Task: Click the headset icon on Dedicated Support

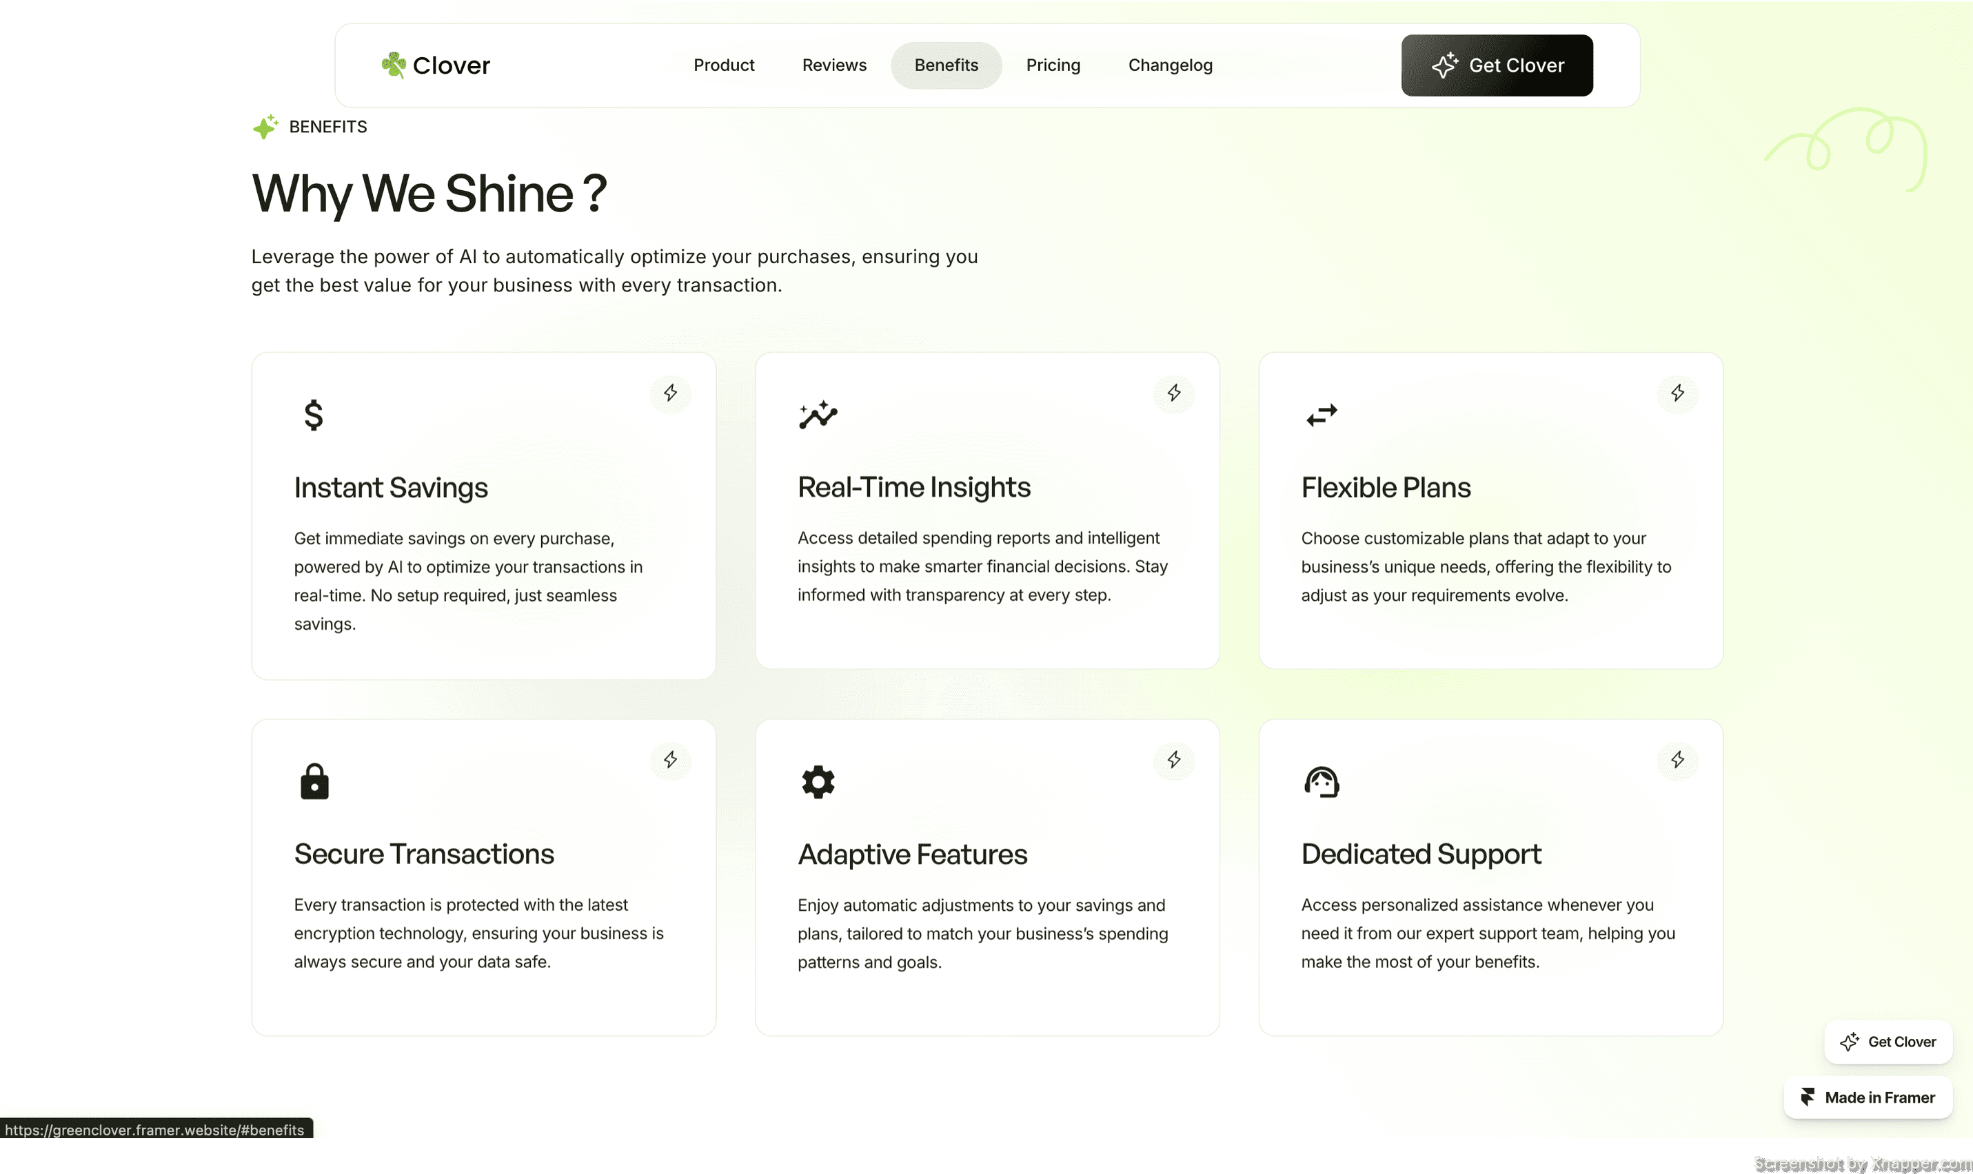Action: point(1321,781)
